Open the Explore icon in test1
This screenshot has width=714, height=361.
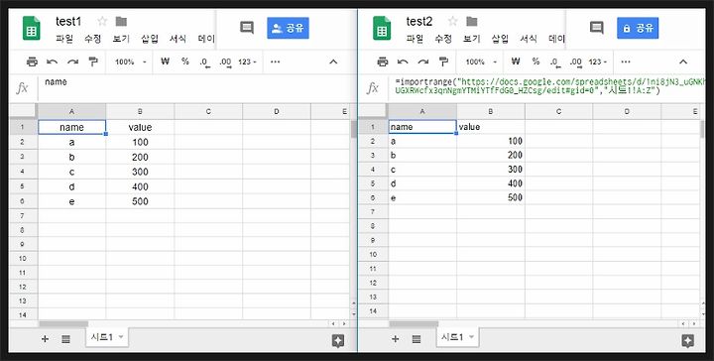coord(338,341)
